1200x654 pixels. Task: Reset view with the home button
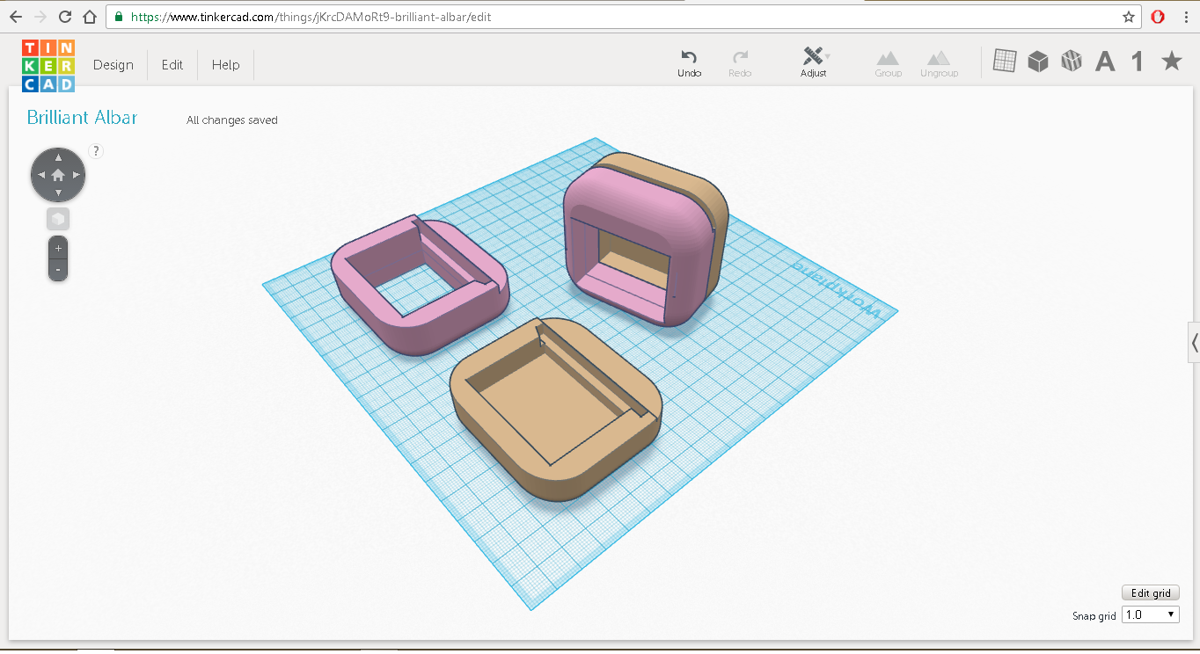[x=58, y=175]
